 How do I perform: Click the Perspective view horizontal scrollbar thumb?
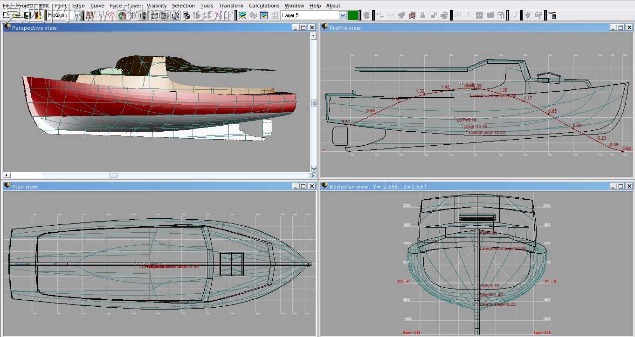coord(113,175)
